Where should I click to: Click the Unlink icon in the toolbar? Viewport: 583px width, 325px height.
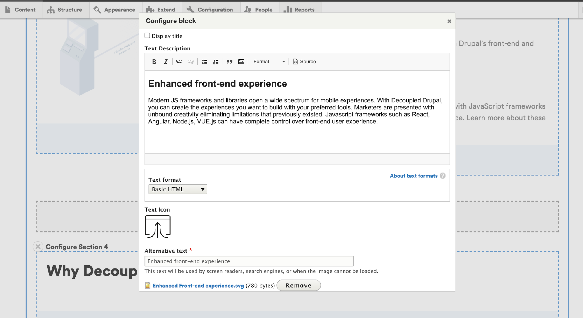point(190,62)
